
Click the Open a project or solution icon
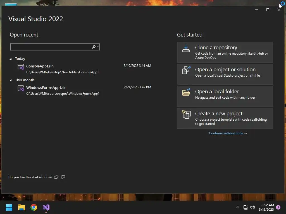[x=186, y=70]
